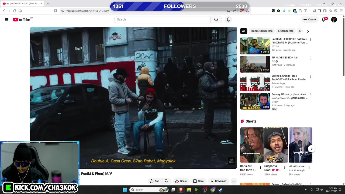Show next Shorts with arrow
Screen dimensions: 345x194
[x=311, y=149]
